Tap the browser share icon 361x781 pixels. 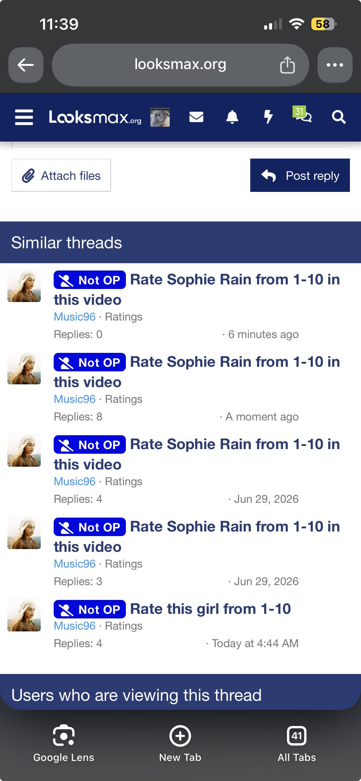click(287, 65)
